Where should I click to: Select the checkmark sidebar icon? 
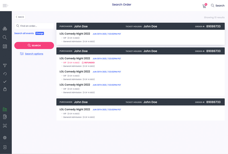(5, 82)
